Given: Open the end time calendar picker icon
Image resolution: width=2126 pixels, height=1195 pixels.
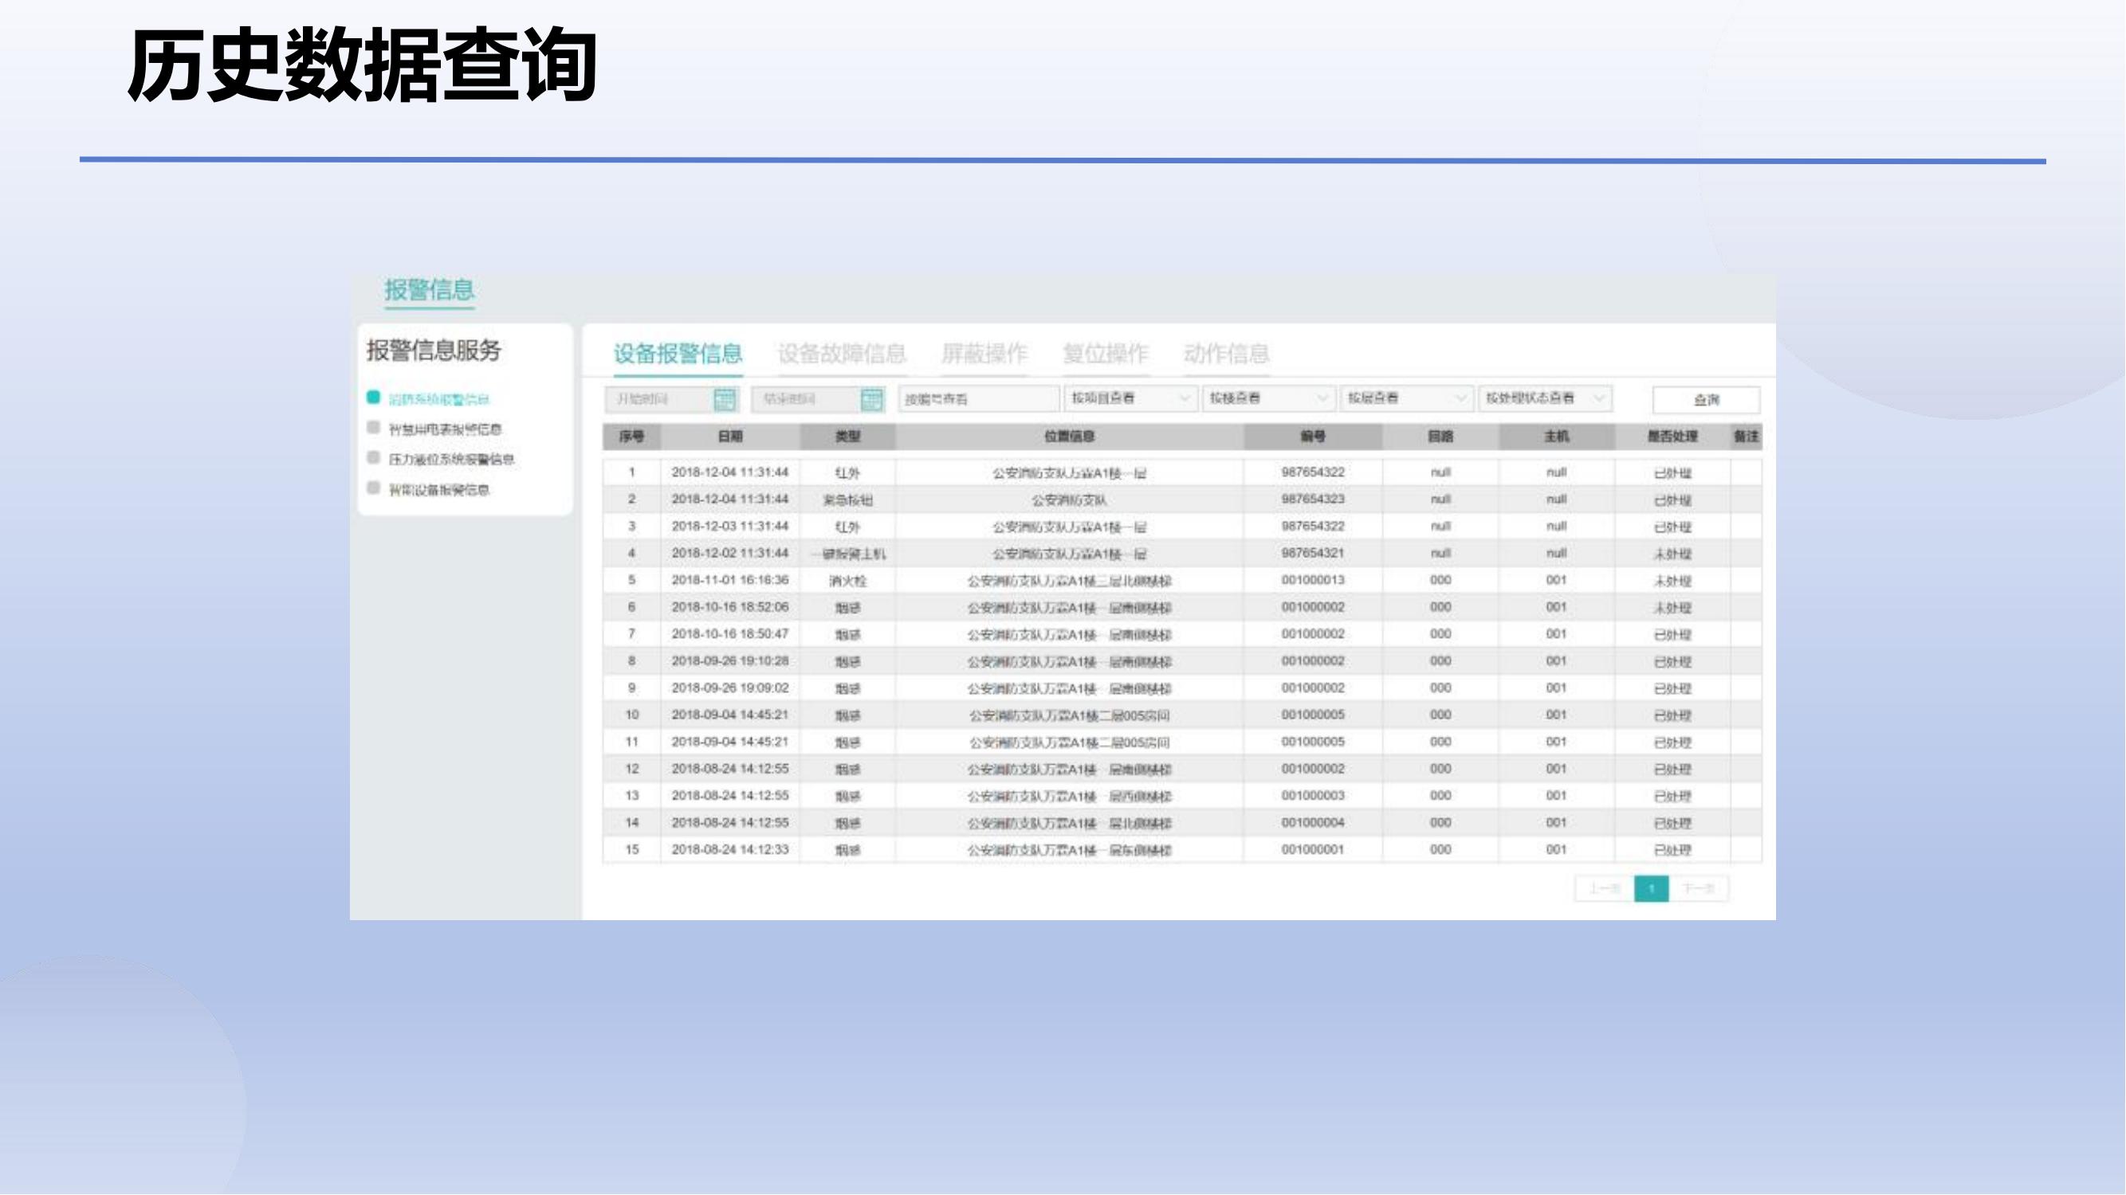Looking at the screenshot, I should click(x=871, y=400).
